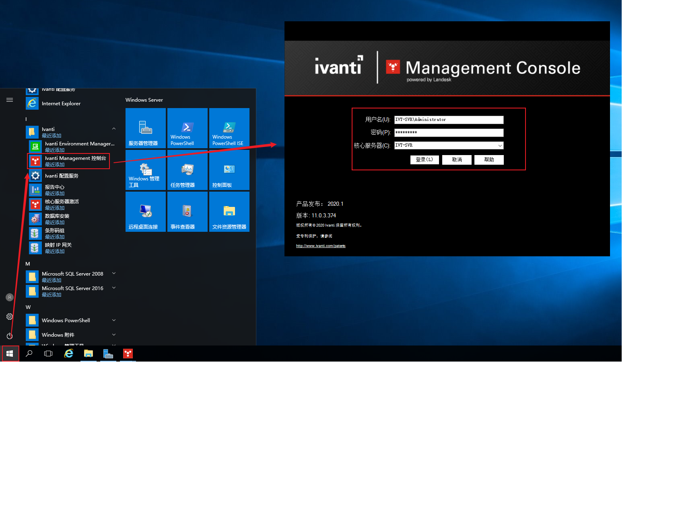Click the cancel button in login dialog

pyautogui.click(x=457, y=160)
